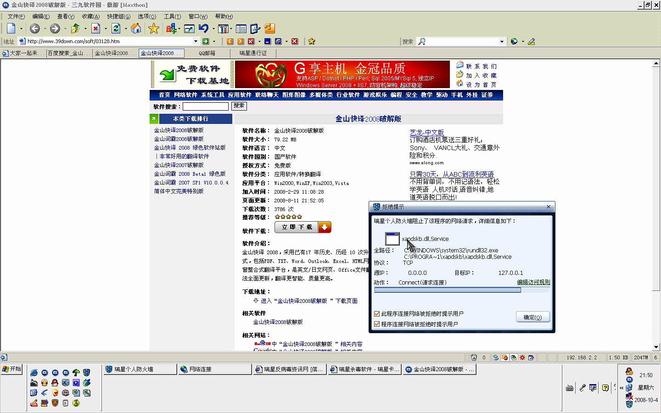Refresh the page using the green arrows icon
This screenshot has height=413, width=661.
116,28
